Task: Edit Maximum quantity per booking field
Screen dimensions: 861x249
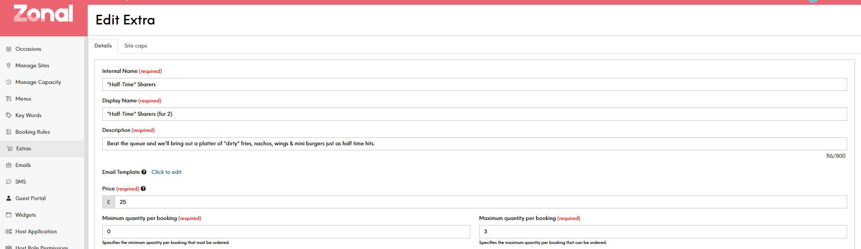Action: 663,231
